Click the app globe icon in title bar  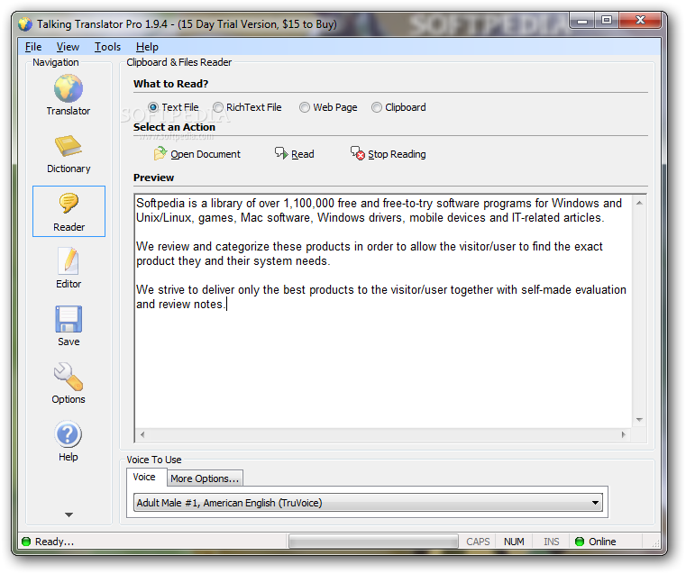(x=25, y=24)
